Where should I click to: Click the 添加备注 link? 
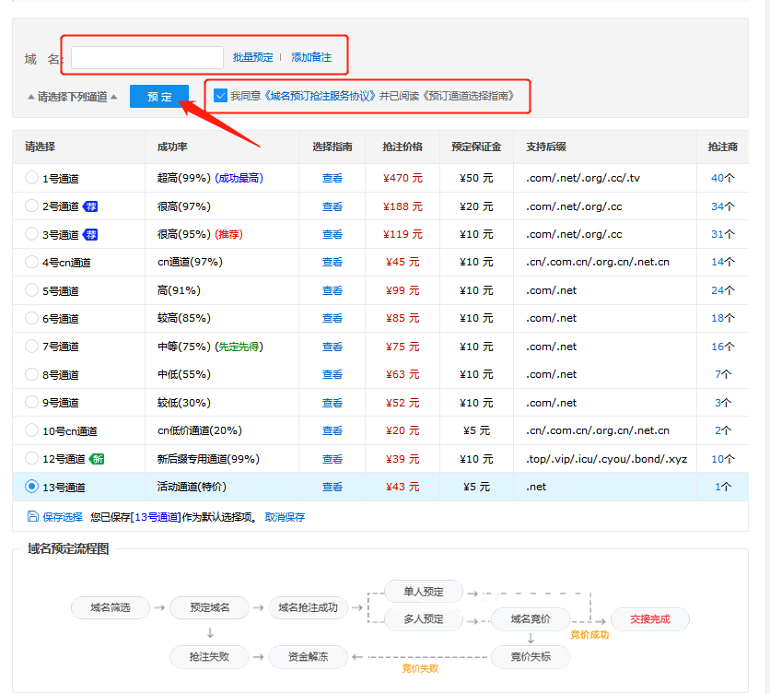(x=311, y=57)
